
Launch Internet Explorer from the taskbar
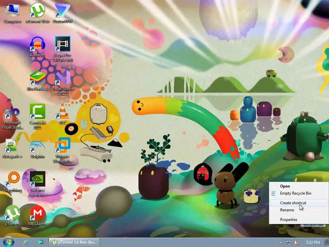(26, 242)
